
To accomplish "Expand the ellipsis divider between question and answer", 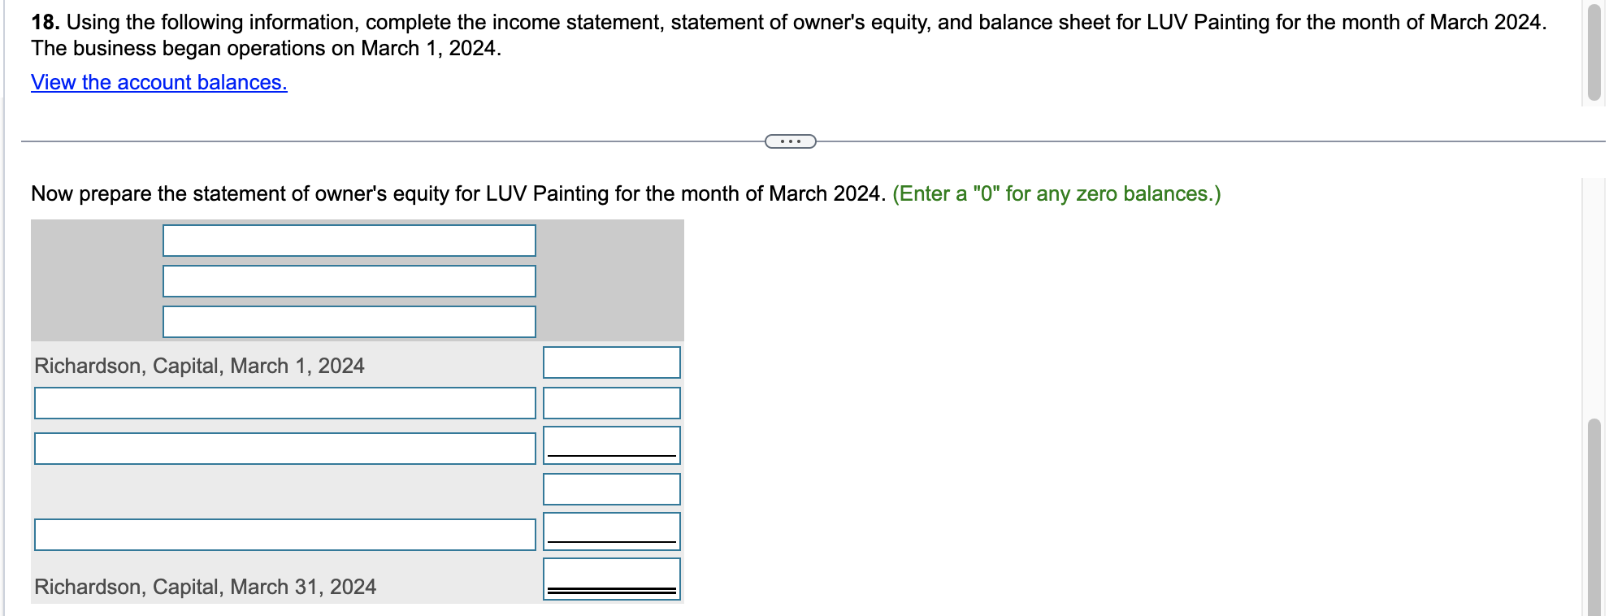I will click(x=791, y=141).
